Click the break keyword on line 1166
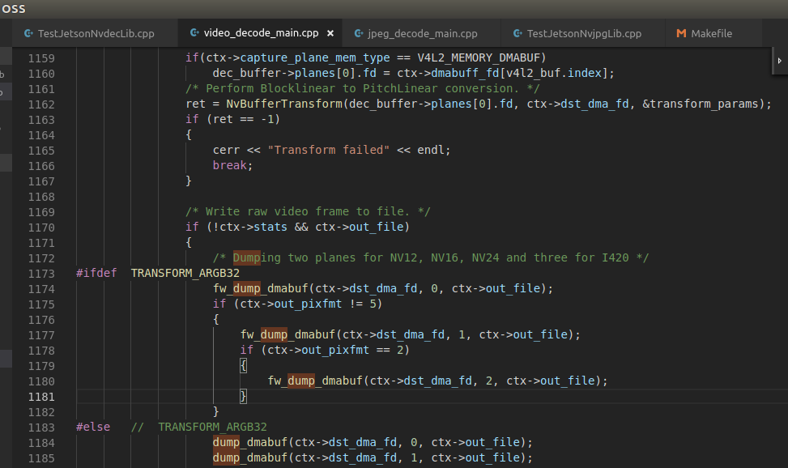The width and height of the screenshot is (788, 468). 230,165
